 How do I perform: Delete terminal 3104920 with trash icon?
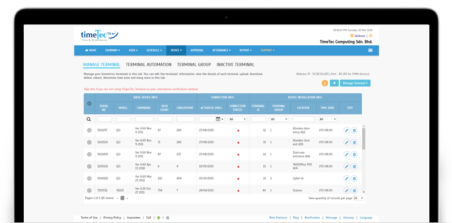click(354, 178)
